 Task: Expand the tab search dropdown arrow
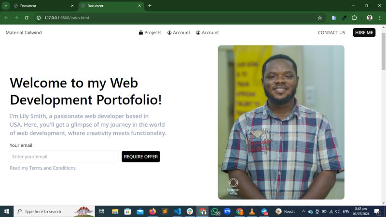(x=5, y=6)
